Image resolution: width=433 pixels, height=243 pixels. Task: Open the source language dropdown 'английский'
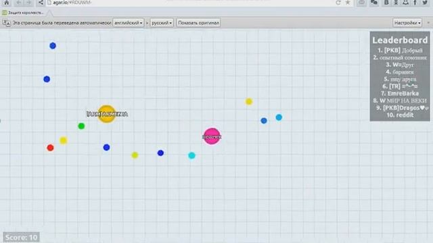(128, 23)
